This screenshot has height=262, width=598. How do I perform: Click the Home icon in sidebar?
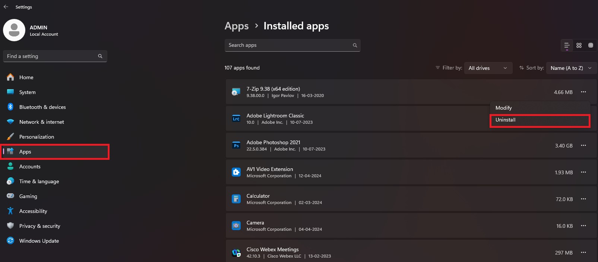coord(10,77)
